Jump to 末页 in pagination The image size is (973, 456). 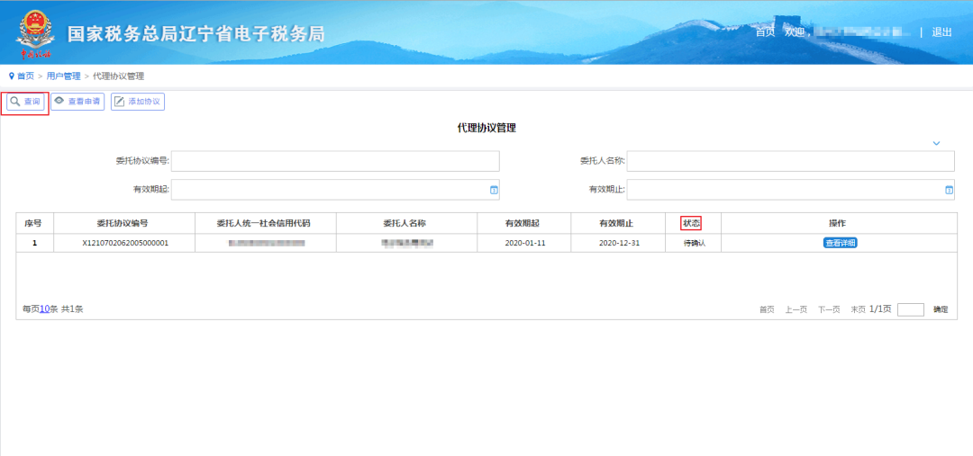(859, 309)
